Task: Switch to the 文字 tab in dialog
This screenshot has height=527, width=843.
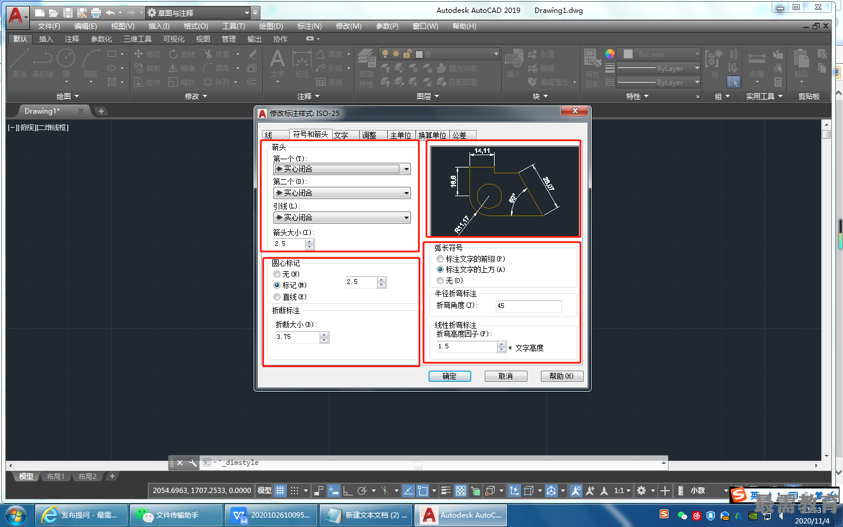Action: click(345, 135)
